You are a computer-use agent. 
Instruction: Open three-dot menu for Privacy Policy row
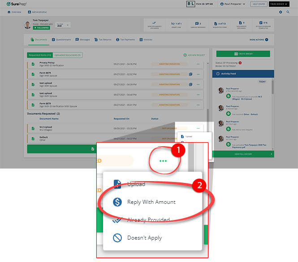click(198, 64)
